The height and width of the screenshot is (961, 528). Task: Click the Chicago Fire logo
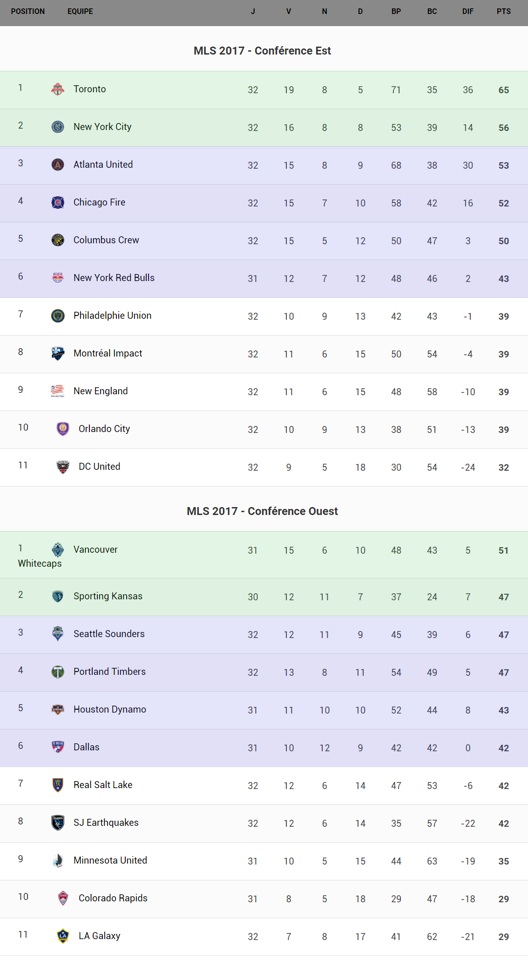(x=58, y=202)
